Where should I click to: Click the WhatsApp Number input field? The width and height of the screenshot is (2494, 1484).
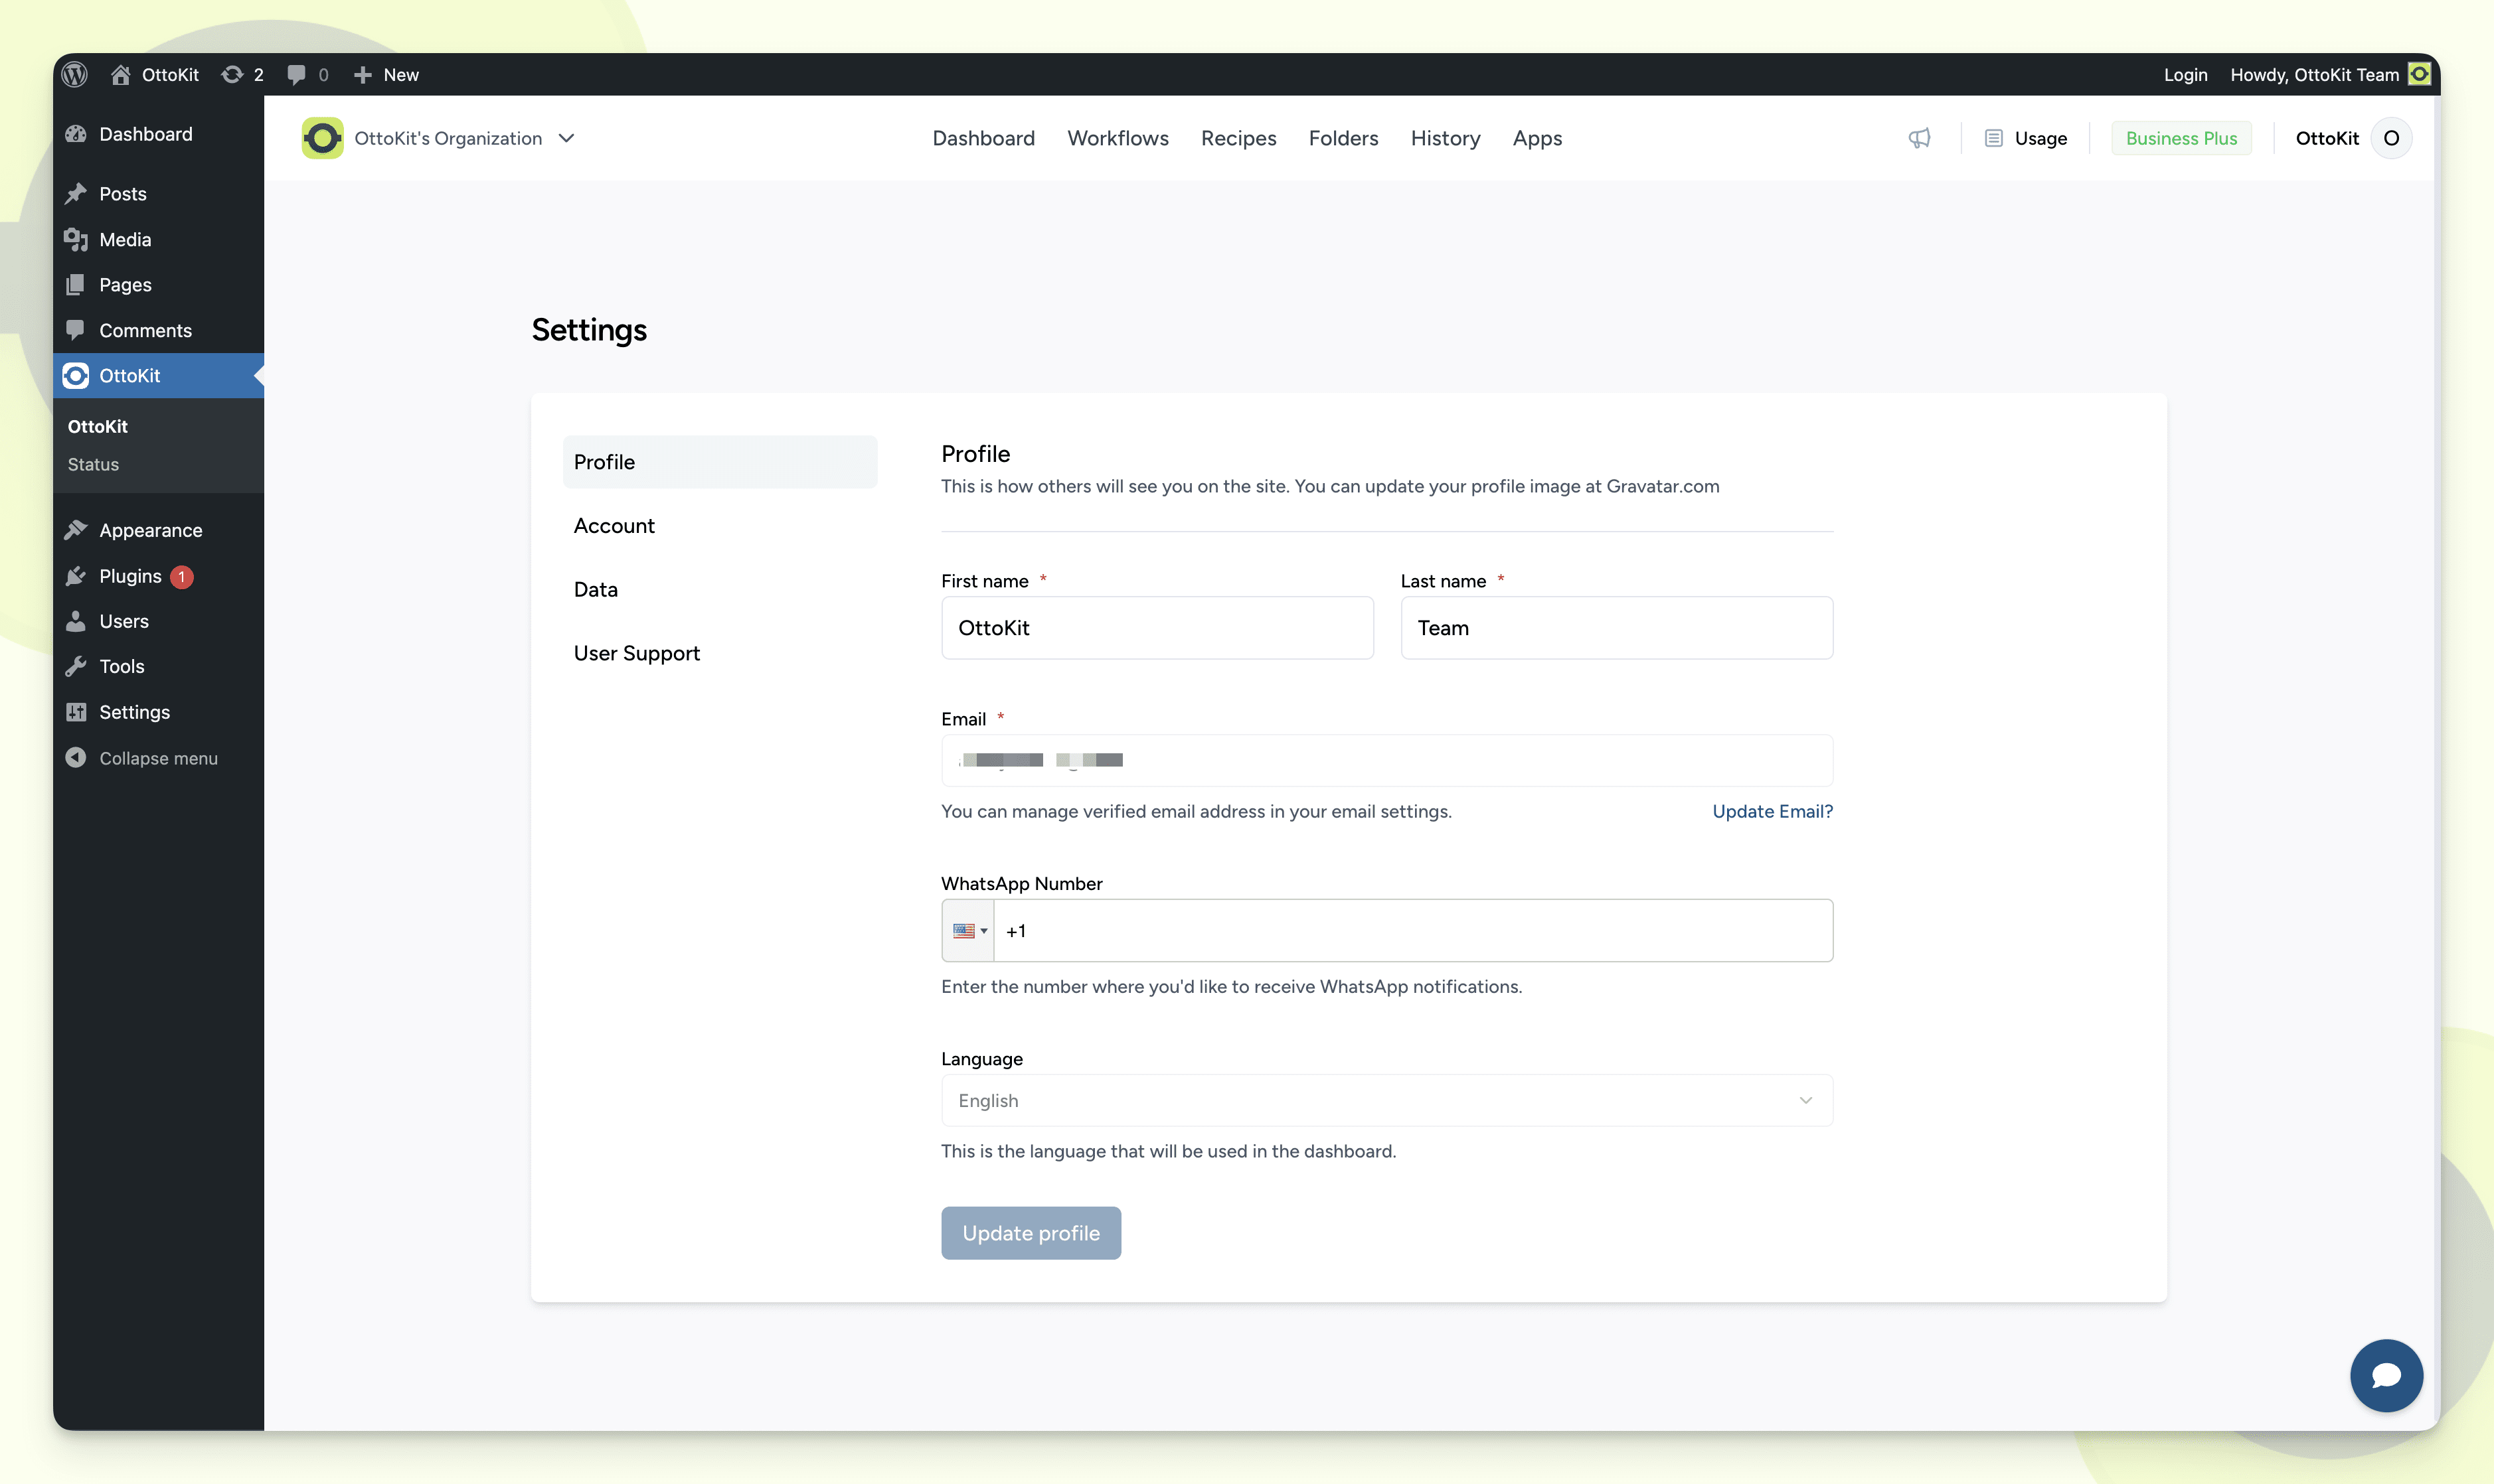click(x=1412, y=931)
